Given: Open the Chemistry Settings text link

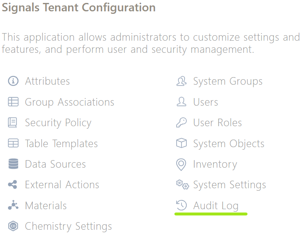Looking at the screenshot, I should 69,226.
